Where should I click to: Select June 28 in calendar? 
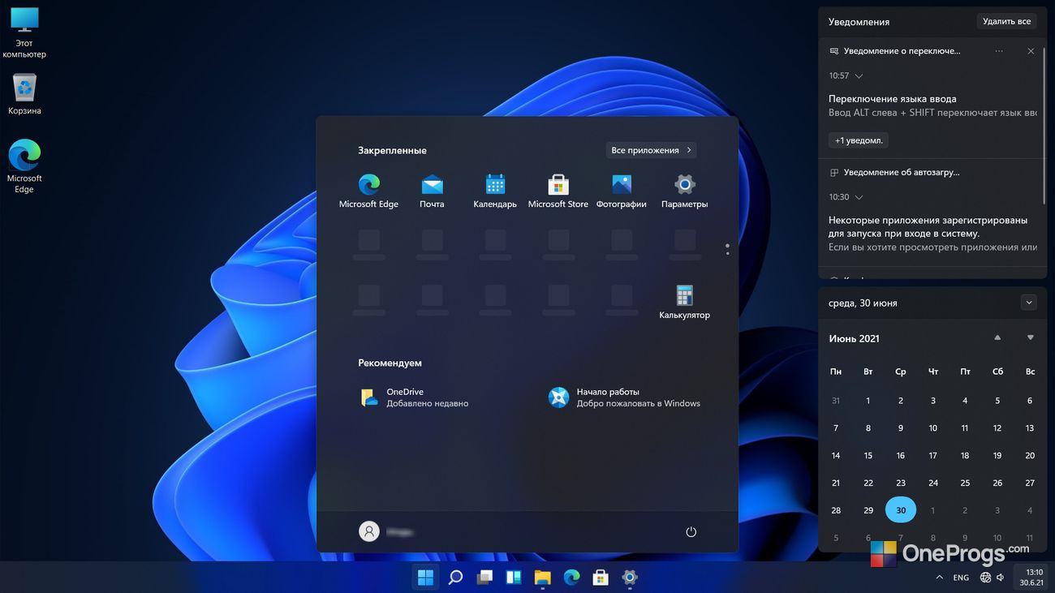click(x=836, y=510)
